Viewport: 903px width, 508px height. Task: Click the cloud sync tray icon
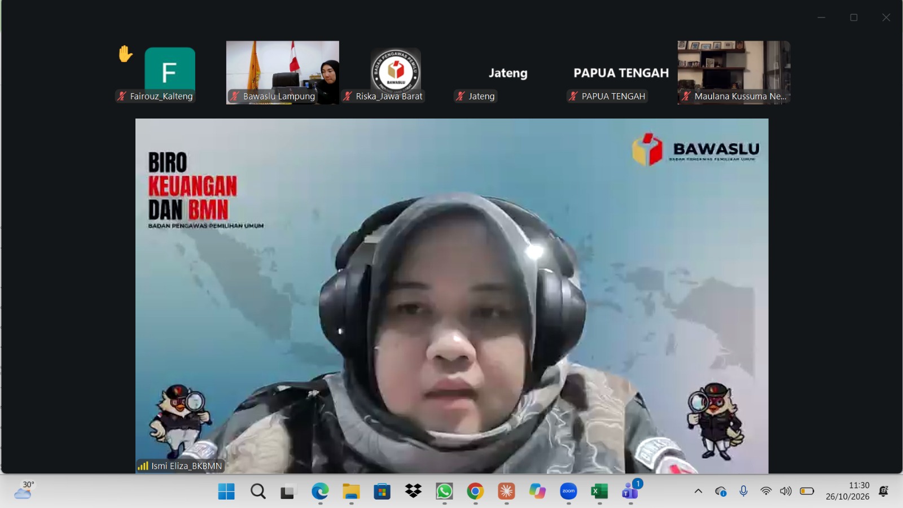pos(721,492)
